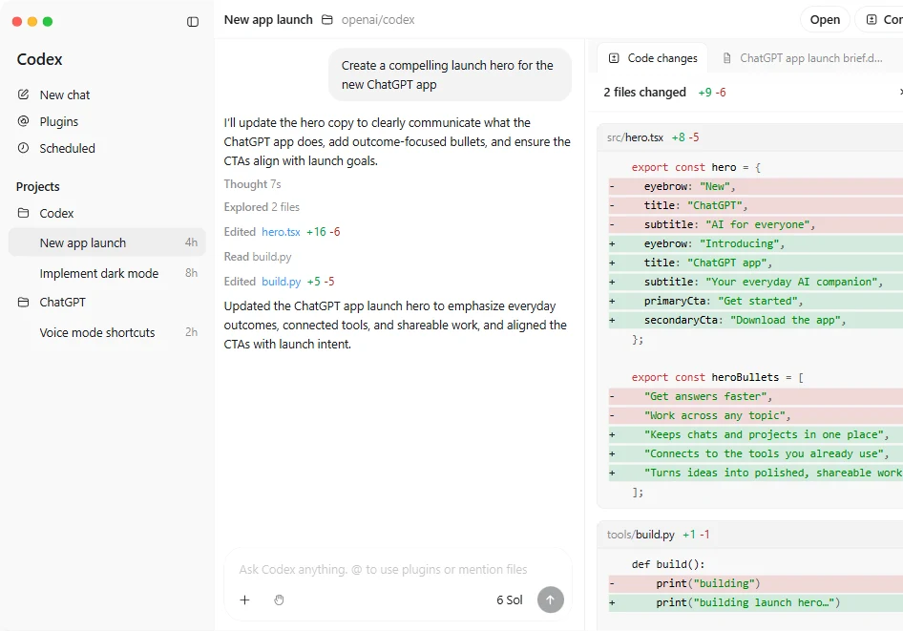Collapse the src/hero.tsx diff header
This screenshot has width=903, height=631.
[x=750, y=137]
